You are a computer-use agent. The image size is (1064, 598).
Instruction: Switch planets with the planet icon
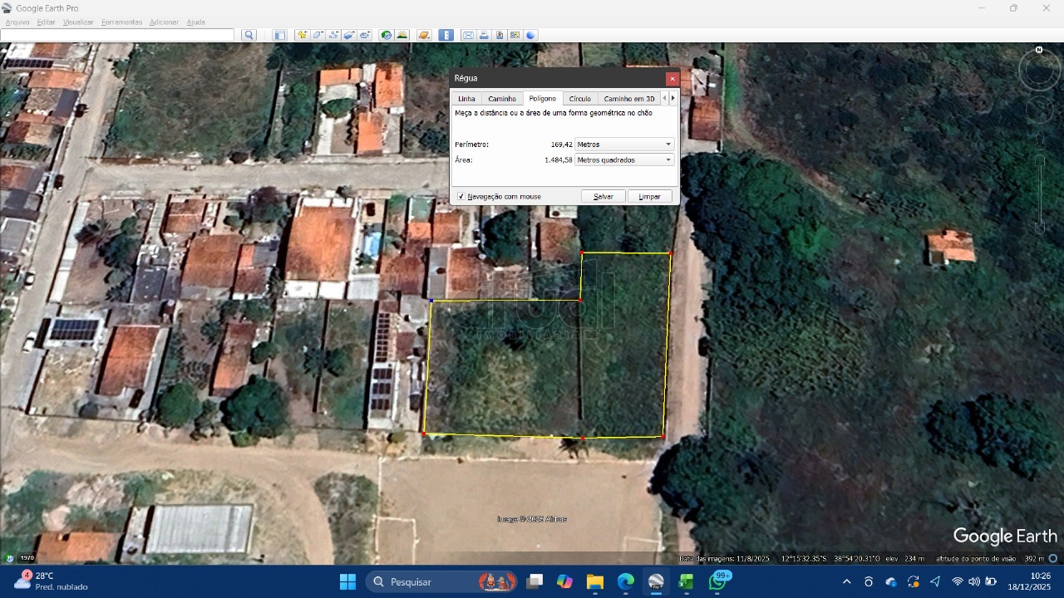pos(424,35)
